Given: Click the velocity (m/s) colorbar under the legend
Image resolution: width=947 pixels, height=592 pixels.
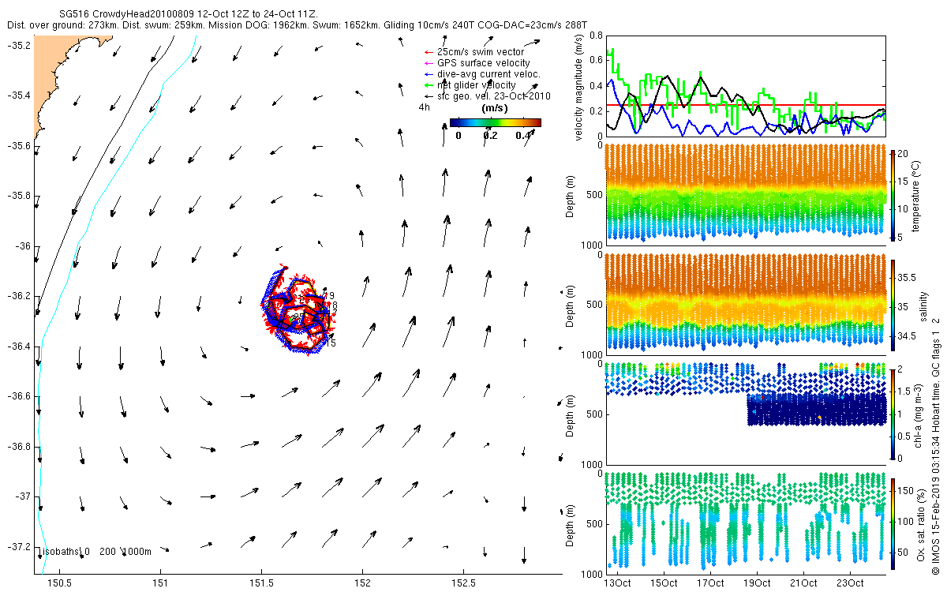Looking at the screenshot, I should pyautogui.click(x=496, y=122).
